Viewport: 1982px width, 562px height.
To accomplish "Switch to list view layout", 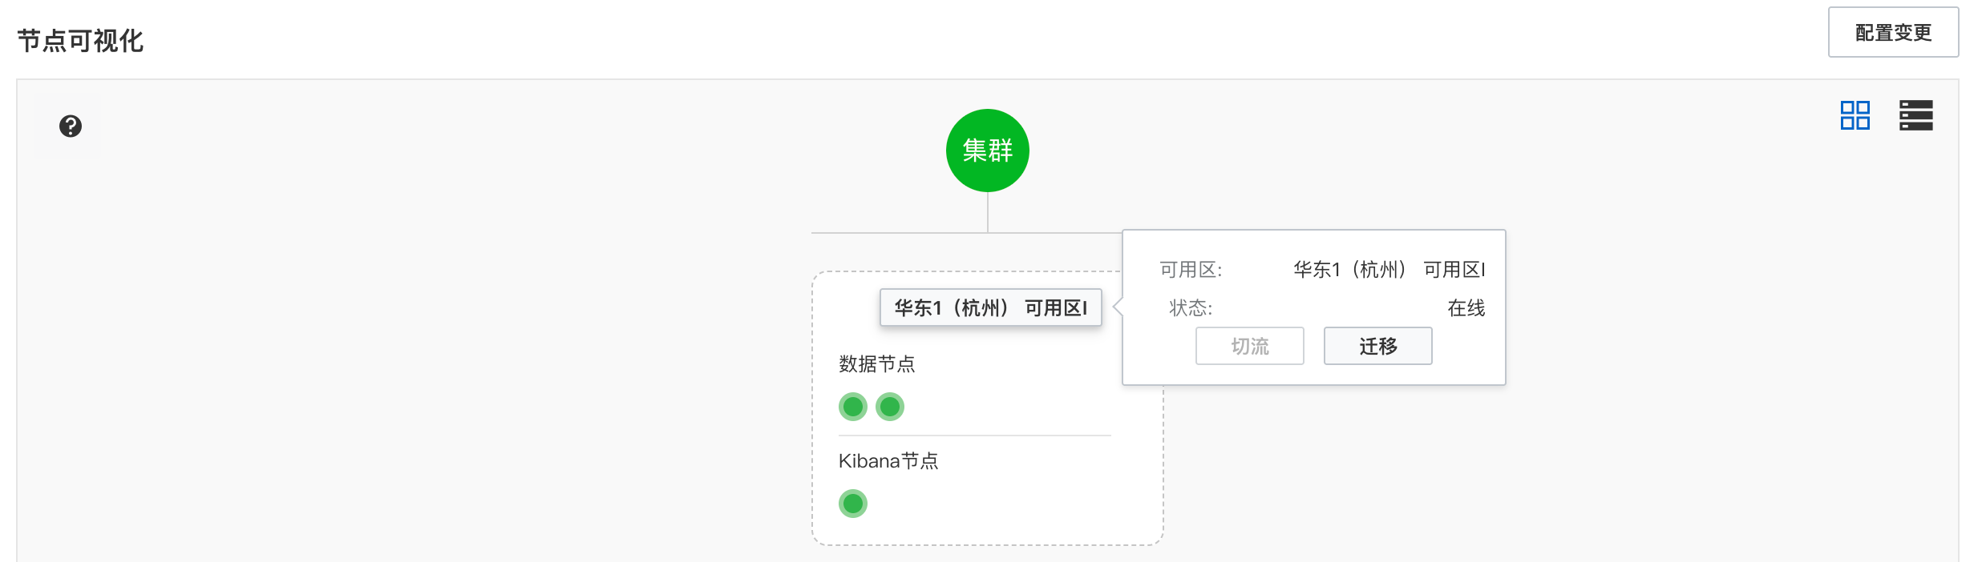I will [1915, 115].
